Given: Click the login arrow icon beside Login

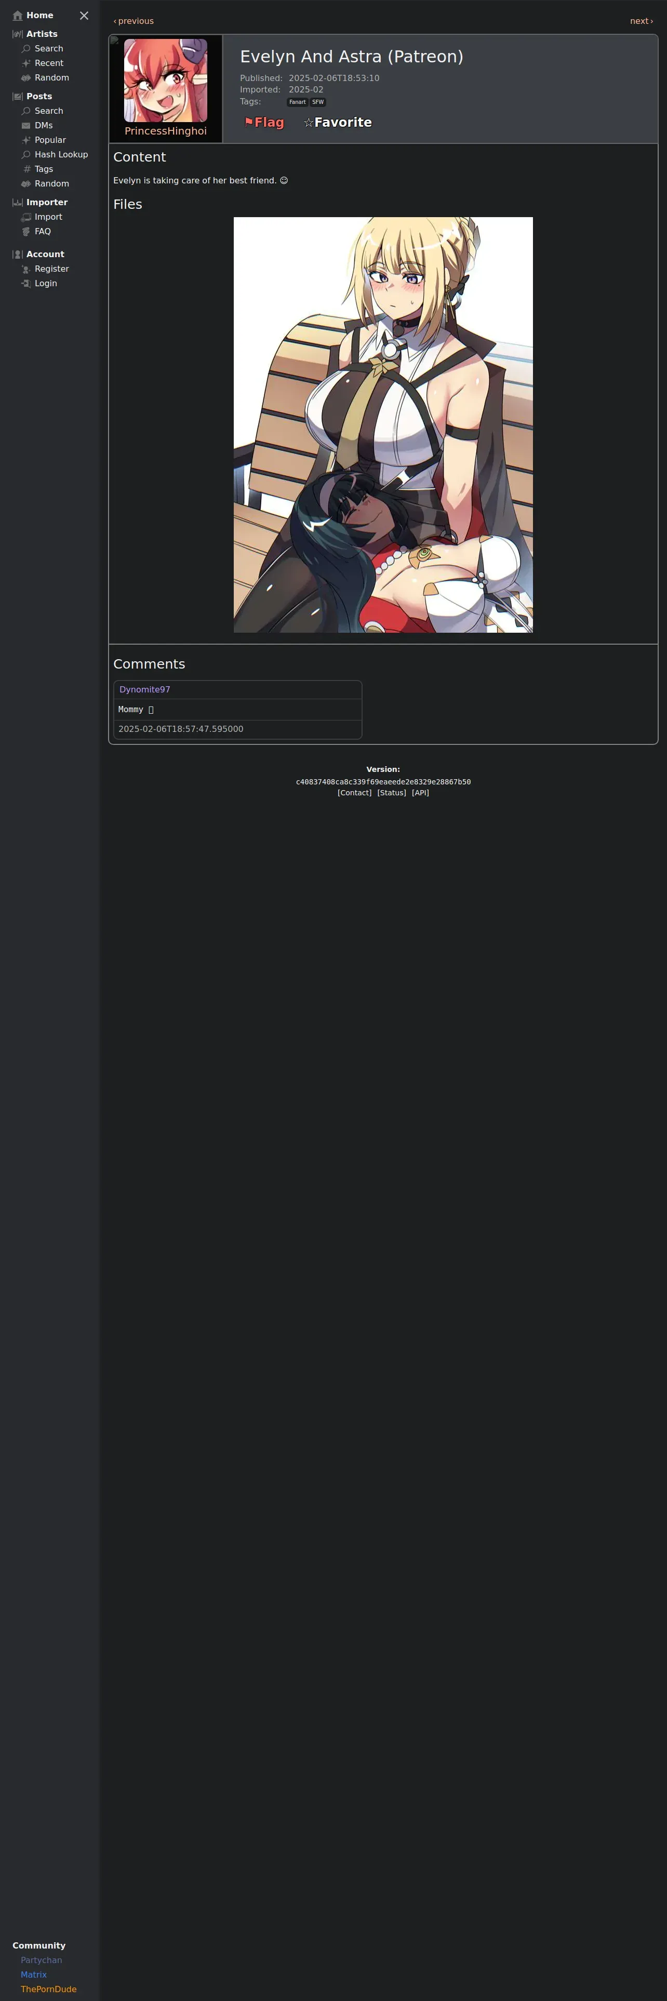Looking at the screenshot, I should (26, 284).
